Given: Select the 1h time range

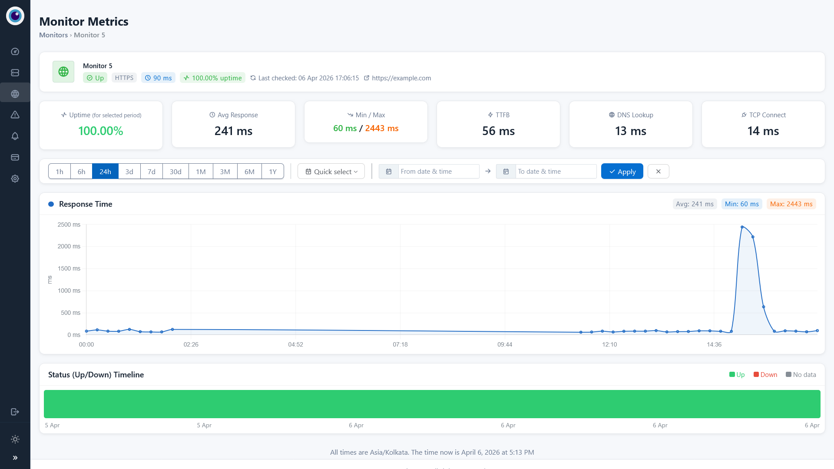Looking at the screenshot, I should tap(60, 172).
